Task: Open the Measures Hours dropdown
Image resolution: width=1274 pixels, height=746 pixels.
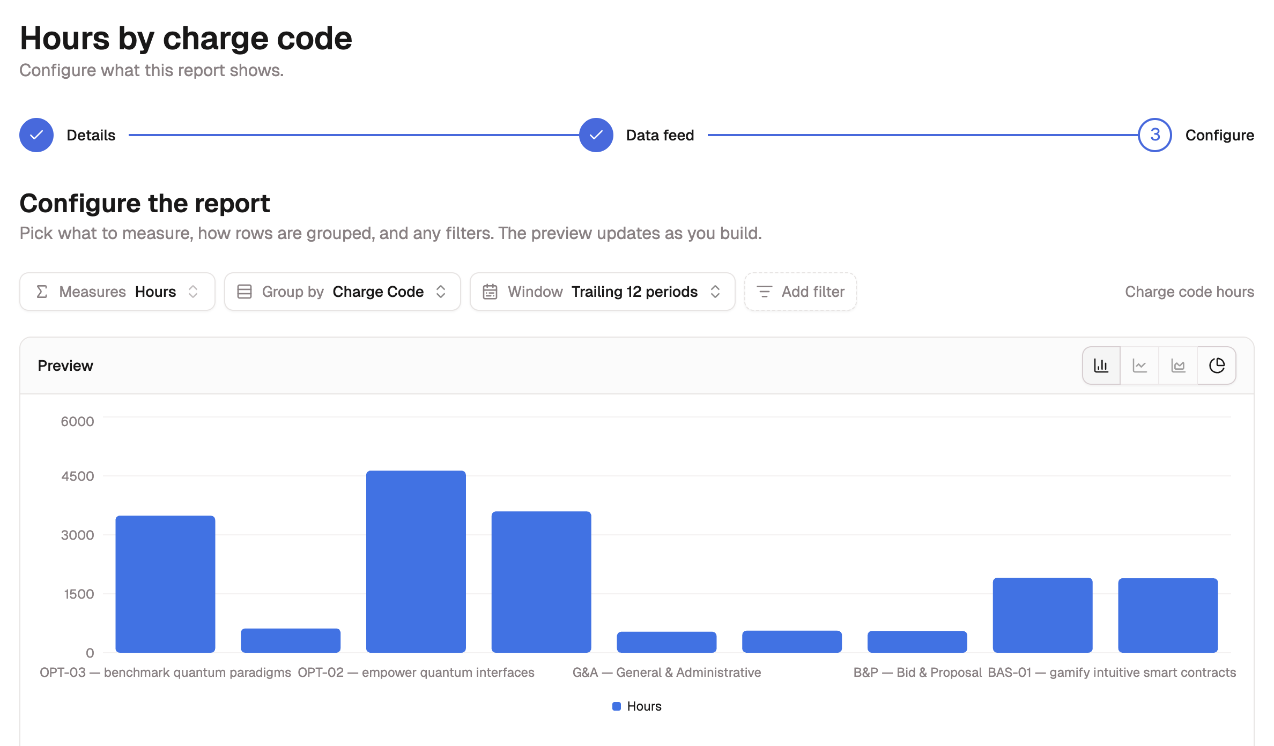Action: (x=117, y=292)
